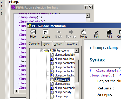
Task: Click the Back arrow icon
Action: 58,32
